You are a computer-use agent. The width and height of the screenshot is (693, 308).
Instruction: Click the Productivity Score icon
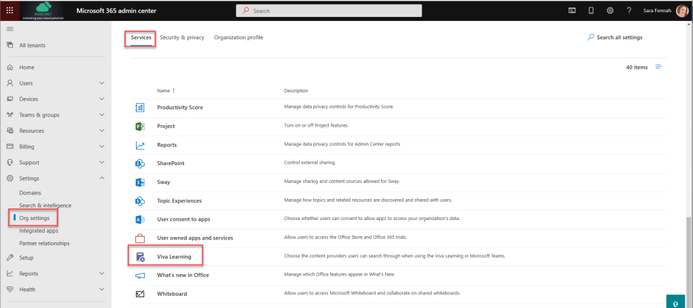pos(140,108)
